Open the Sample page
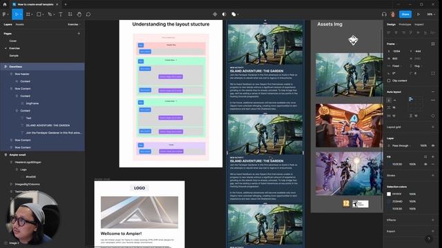Screen dimensions: 442x248 14,56
